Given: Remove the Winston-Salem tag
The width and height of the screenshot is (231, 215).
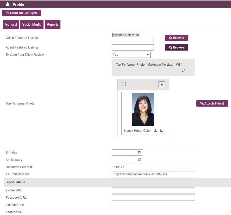Looking at the screenshot, I should coord(137,35).
